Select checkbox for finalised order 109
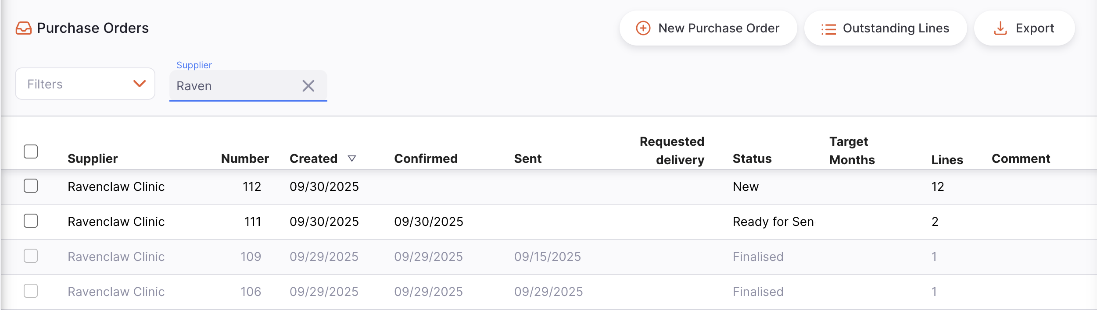 (31, 256)
